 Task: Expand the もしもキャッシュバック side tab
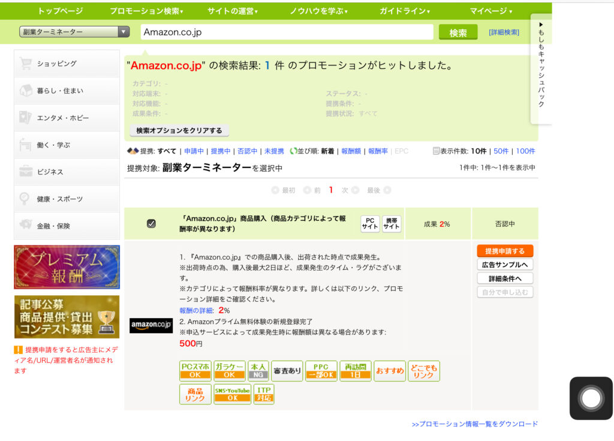point(541,68)
